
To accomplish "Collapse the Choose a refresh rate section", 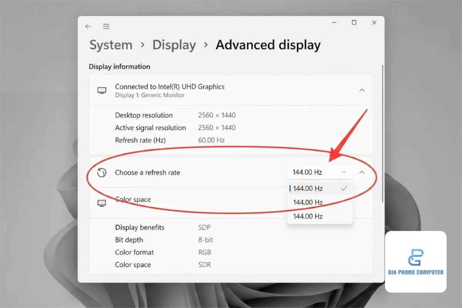I will click(362, 172).
